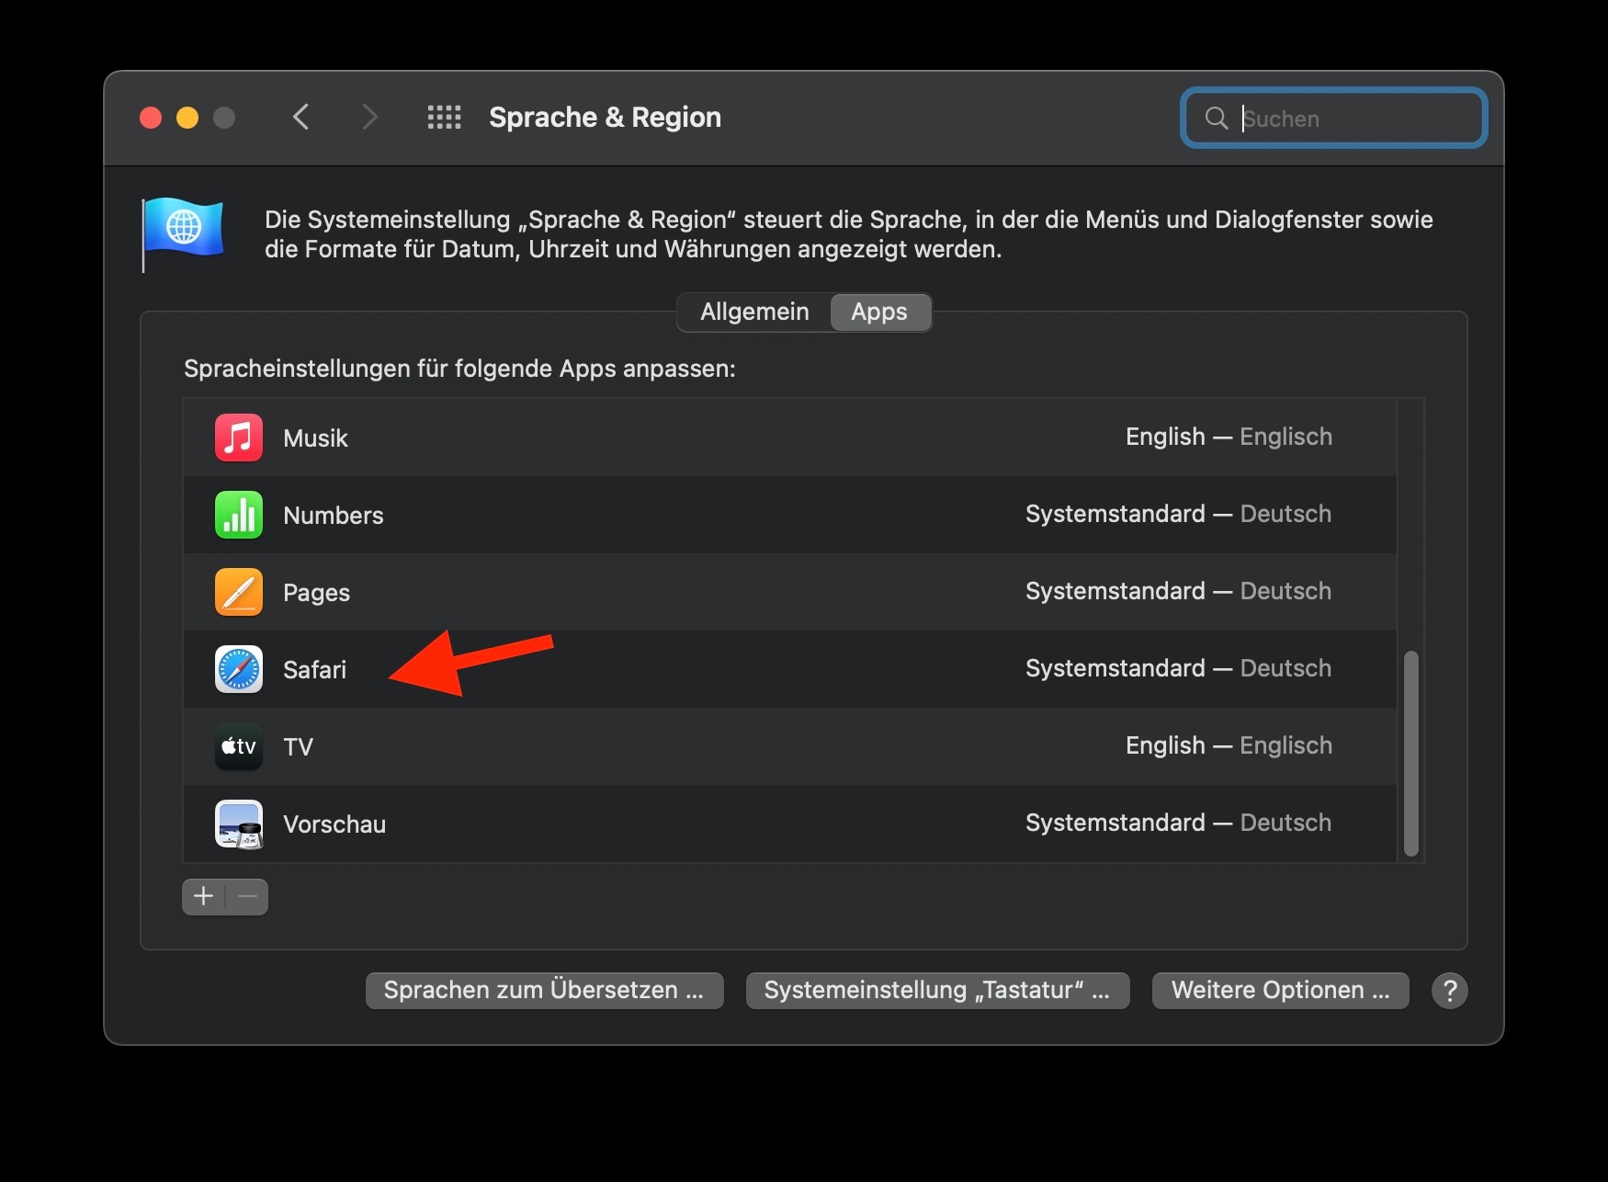Open language dropdown for Safari
The width and height of the screenshot is (1608, 1182).
point(1178,668)
